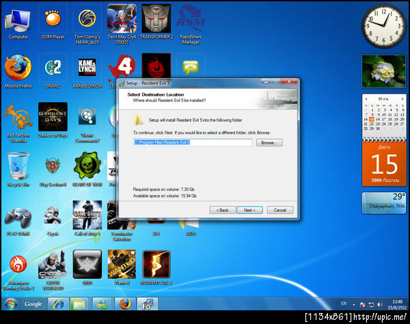Viewport: 410px width, 324px height.
Task: Select the GRAW2 game icon
Action: click(x=53, y=71)
